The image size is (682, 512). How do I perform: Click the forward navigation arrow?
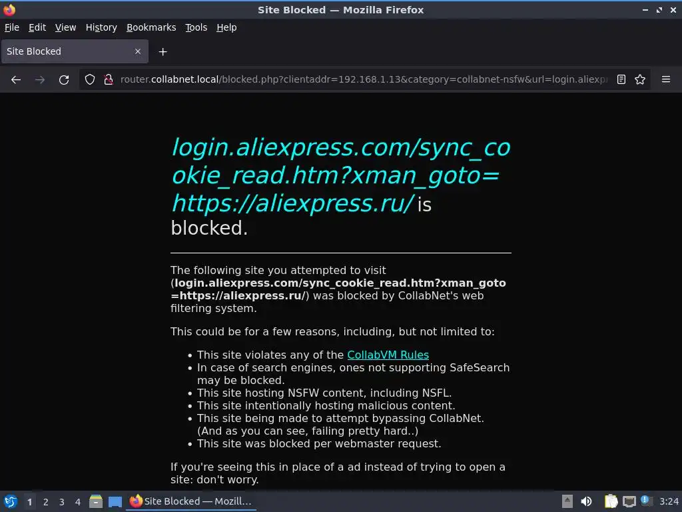(40, 80)
